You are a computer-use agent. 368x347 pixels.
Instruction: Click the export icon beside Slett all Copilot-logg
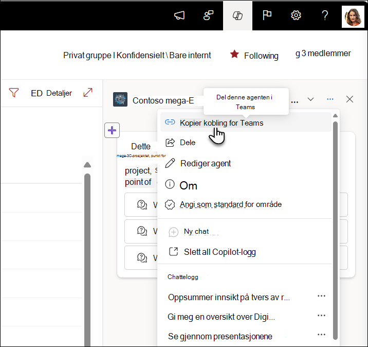173,251
